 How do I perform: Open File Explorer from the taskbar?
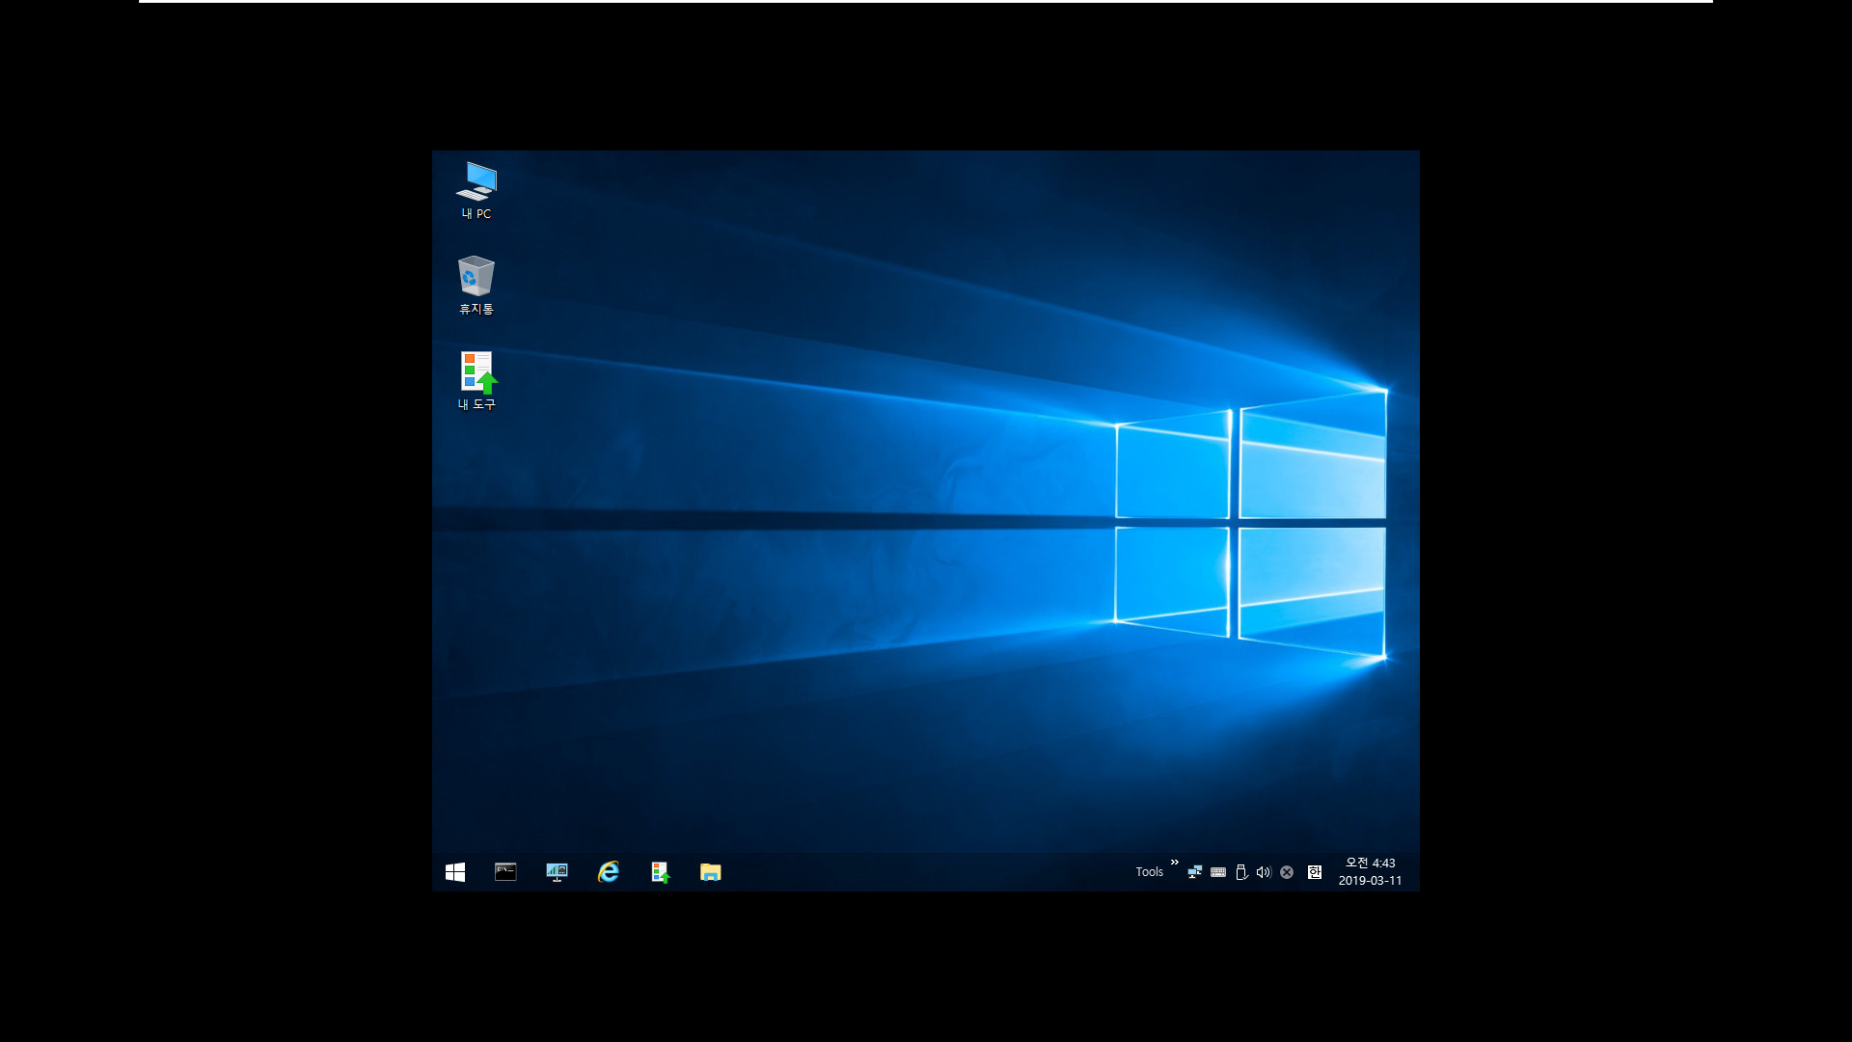(x=711, y=872)
